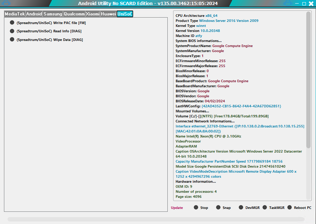Click the Android logo icon in title bar left
This screenshot has width=316, height=224.
tap(7, 4)
